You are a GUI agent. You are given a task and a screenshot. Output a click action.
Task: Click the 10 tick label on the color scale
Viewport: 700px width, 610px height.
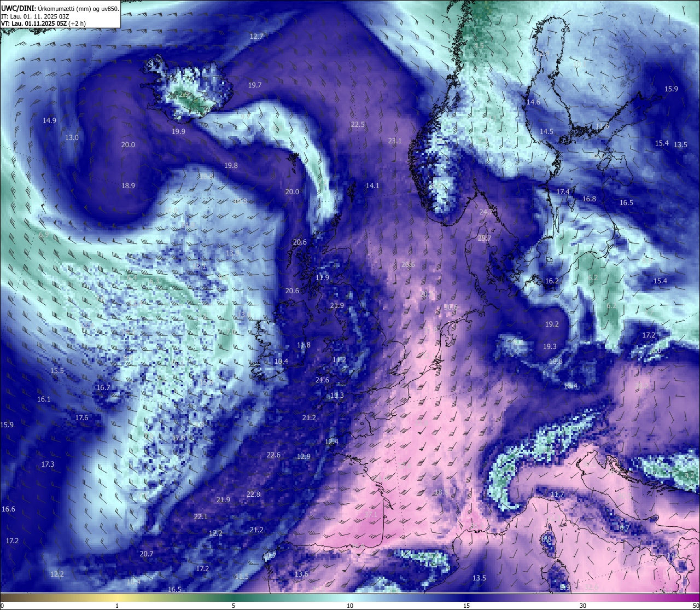click(350, 606)
